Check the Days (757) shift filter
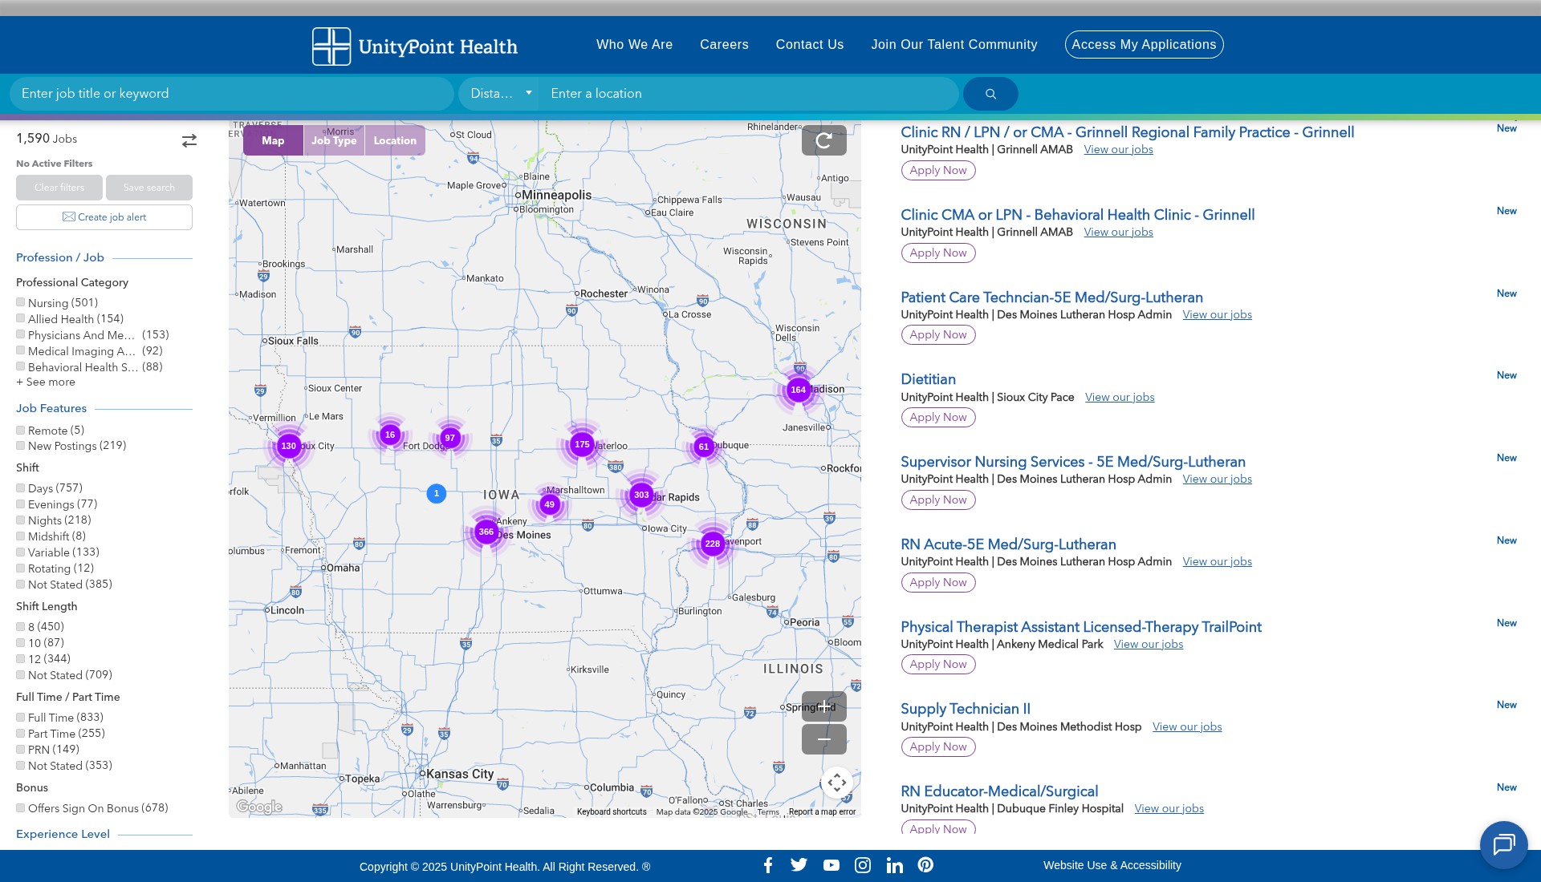 pyautogui.click(x=21, y=488)
